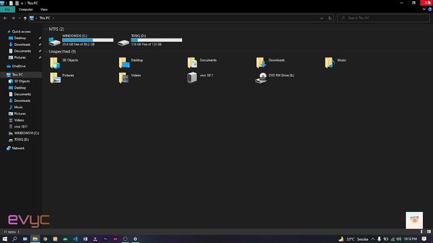Open Visual Studio Code from taskbar

click(75, 239)
